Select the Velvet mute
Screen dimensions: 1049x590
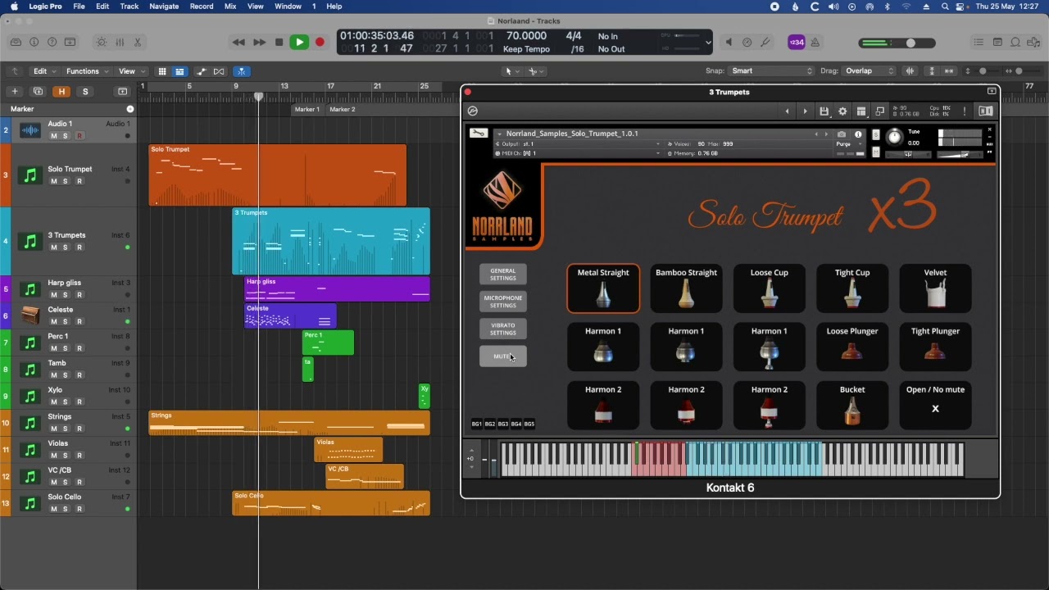pyautogui.click(x=935, y=288)
